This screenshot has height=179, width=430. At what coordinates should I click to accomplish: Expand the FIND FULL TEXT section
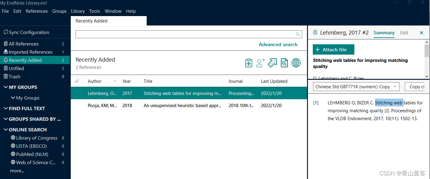[x=6, y=109]
